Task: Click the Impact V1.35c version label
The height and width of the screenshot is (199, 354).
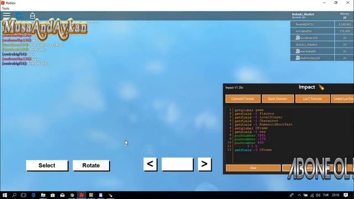Action: (x=235, y=87)
